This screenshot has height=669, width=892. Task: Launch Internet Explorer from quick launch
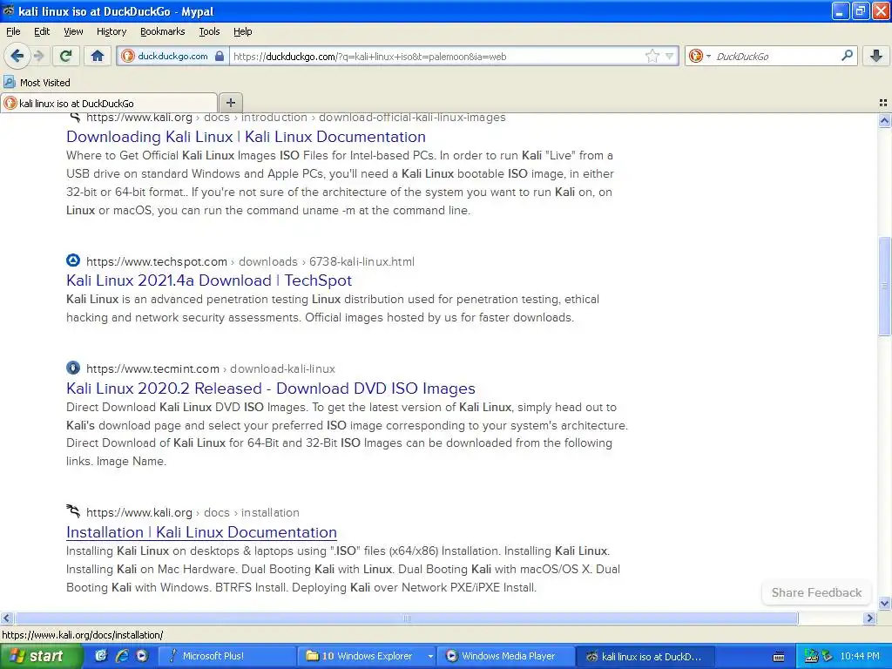[x=121, y=656]
